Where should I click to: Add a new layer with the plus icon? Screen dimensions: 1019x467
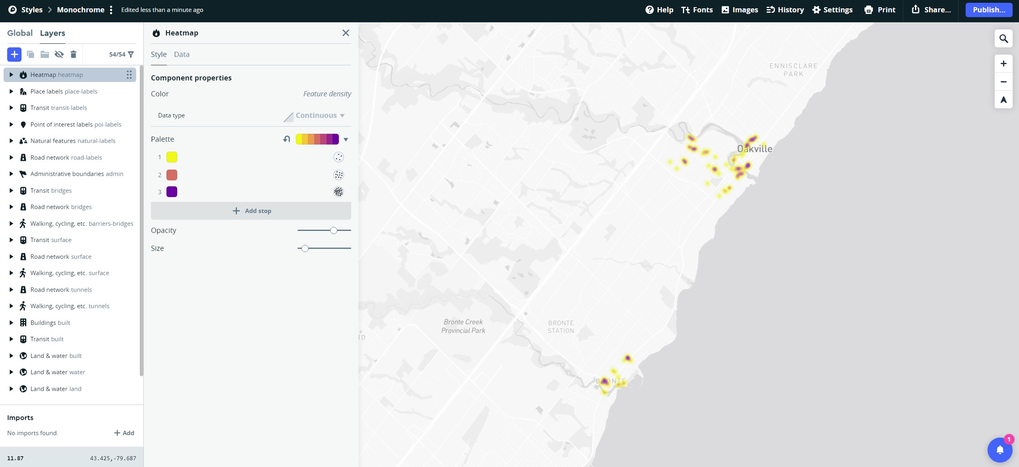tap(14, 54)
